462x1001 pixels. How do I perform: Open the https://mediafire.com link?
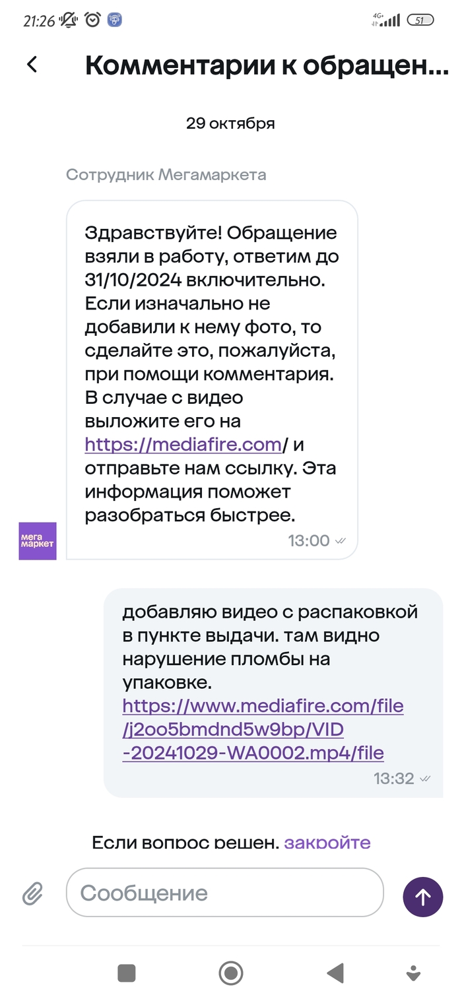click(x=183, y=445)
